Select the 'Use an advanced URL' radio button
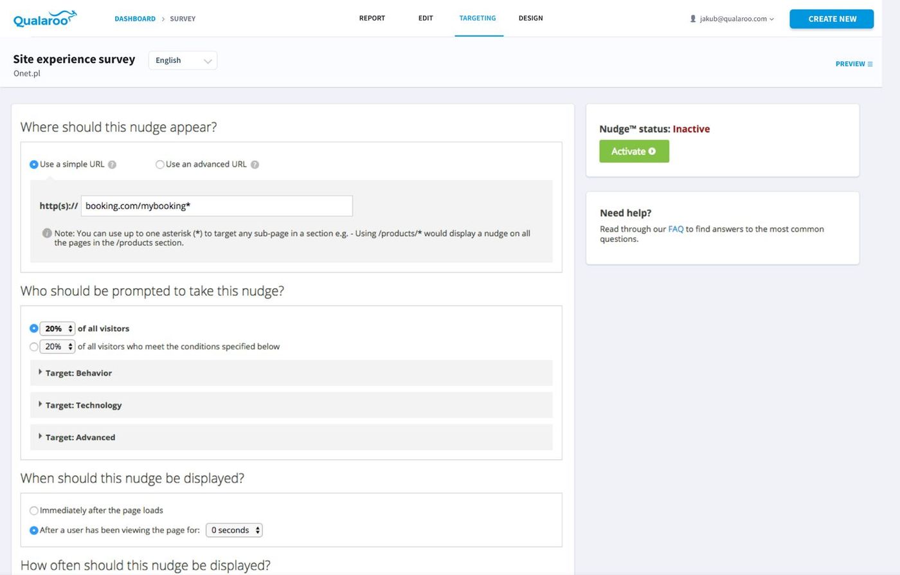 160,165
